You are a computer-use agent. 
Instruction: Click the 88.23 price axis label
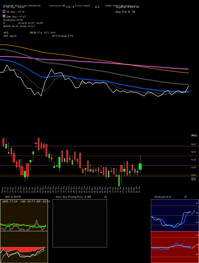[x=194, y=160]
